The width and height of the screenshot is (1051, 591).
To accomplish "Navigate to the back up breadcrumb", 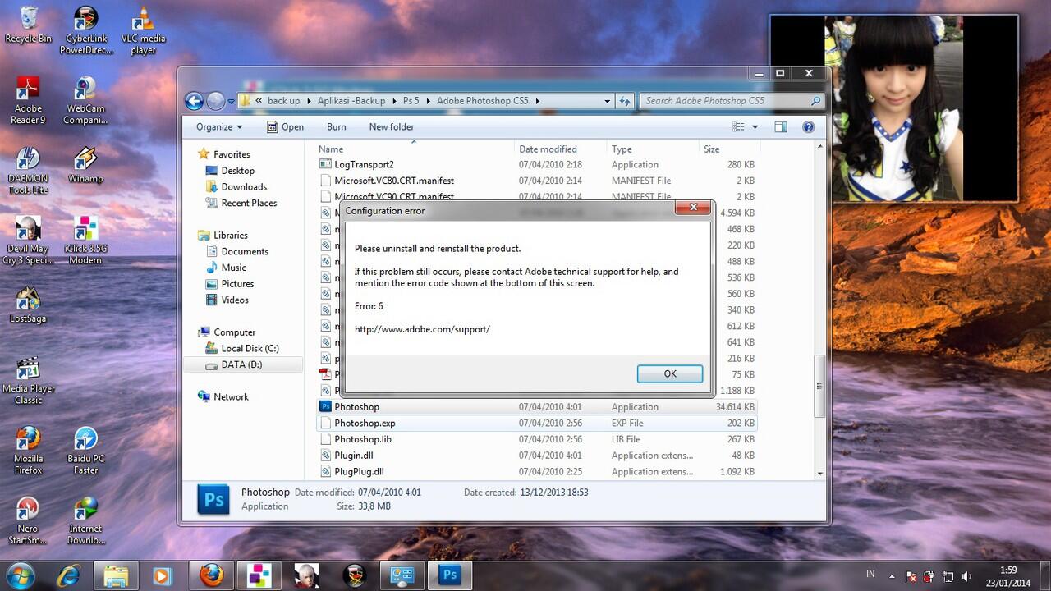I will 283,101.
